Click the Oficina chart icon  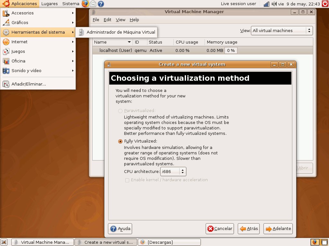tap(6, 61)
